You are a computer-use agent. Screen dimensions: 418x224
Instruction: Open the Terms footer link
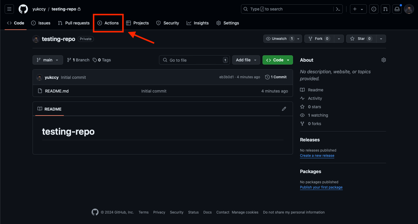144,212
